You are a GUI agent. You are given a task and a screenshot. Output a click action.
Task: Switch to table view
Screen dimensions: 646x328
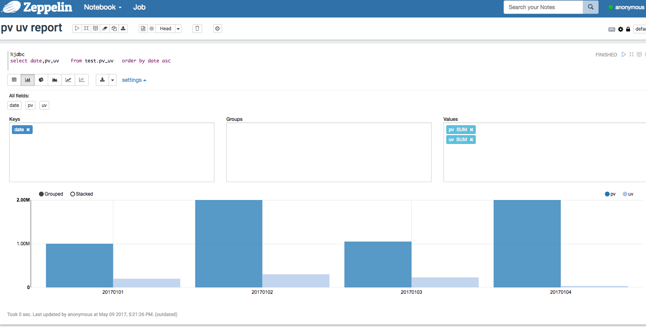pos(14,80)
